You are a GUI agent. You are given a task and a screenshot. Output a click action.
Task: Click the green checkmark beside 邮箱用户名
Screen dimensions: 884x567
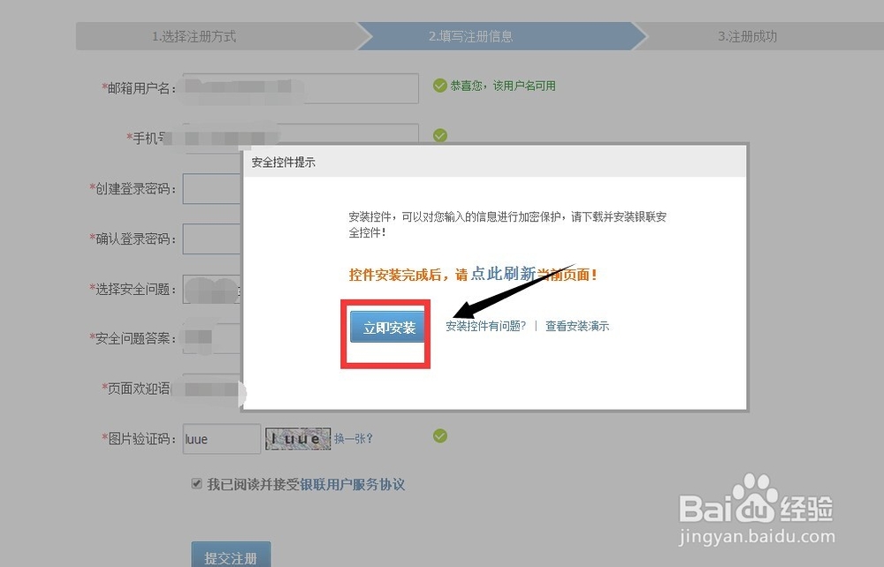(439, 85)
